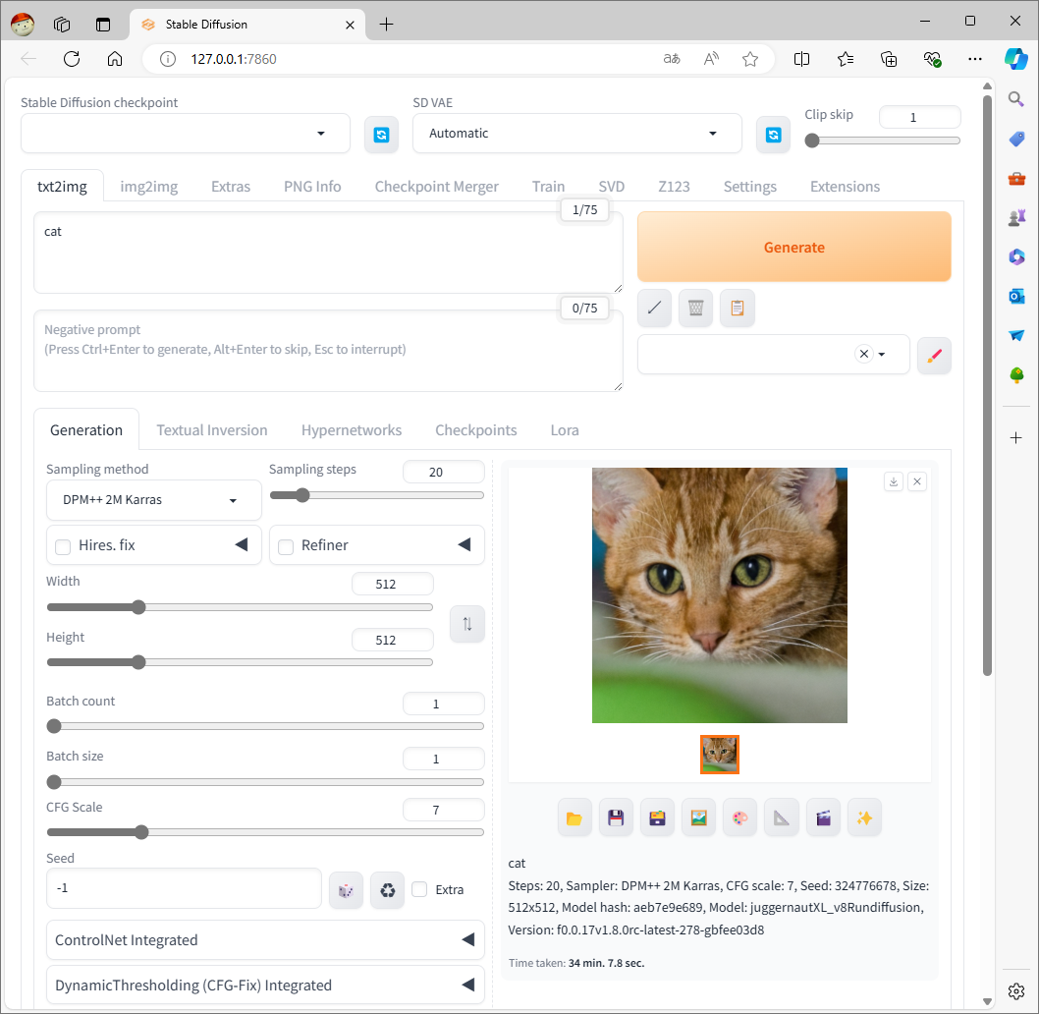The image size is (1039, 1014).
Task: Send image to inpaint with palette icon
Action: (x=740, y=818)
